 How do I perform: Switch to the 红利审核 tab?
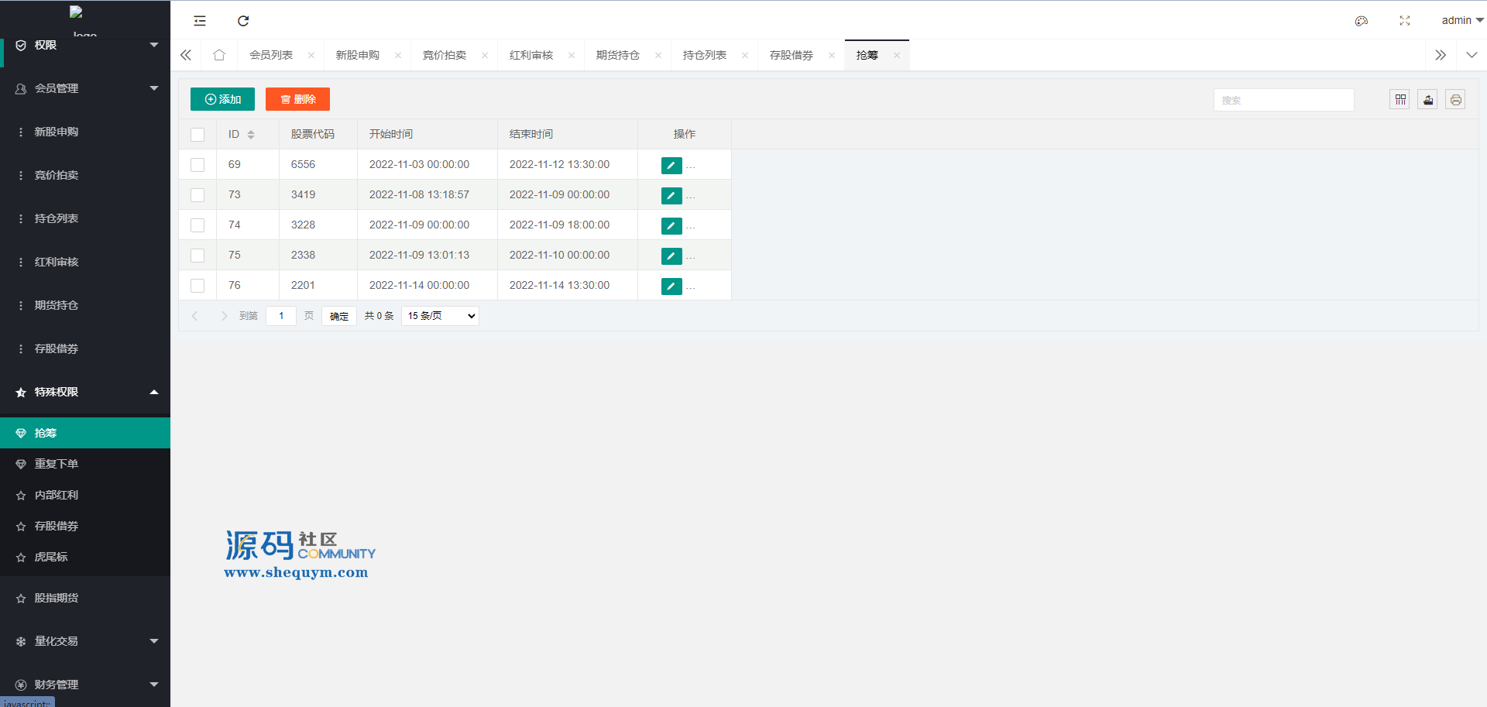click(531, 55)
